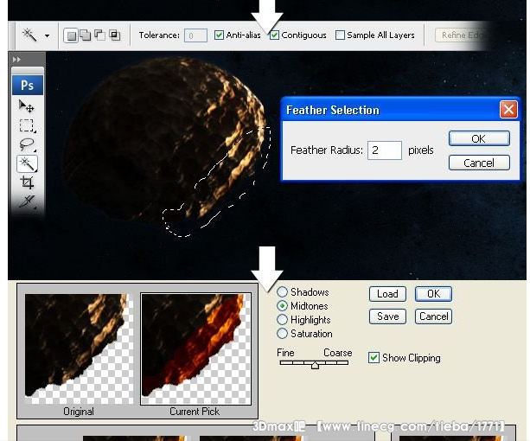Viewport: 530px width, 441px height.
Task: Disable the Anti-alias checkbox
Action: (x=219, y=35)
